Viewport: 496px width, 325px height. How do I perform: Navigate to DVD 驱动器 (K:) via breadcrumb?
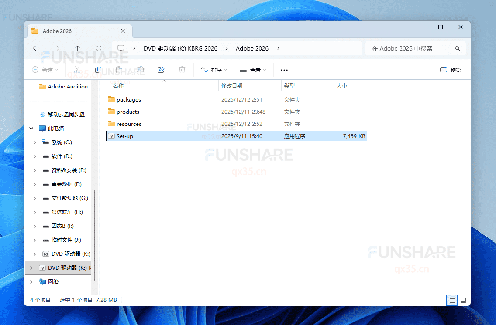point(181,48)
